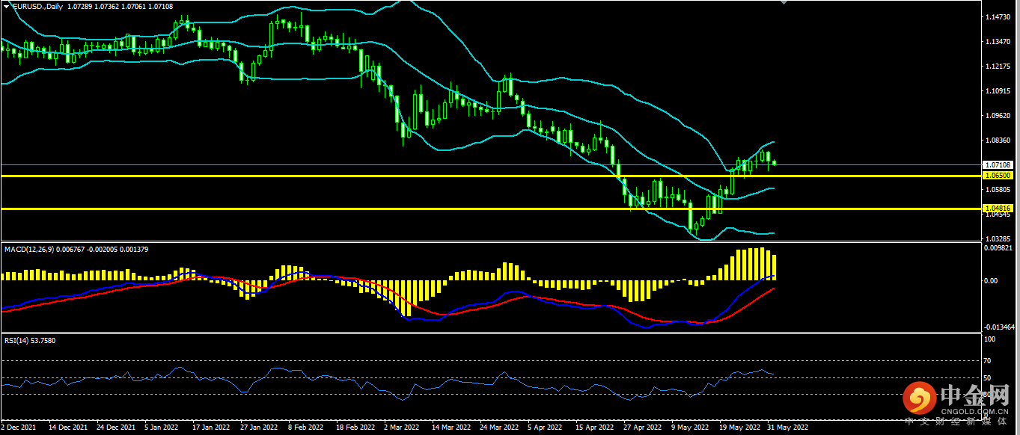Click the RSI 70 level axis label
This screenshot has width=1020, height=435.
(986, 360)
